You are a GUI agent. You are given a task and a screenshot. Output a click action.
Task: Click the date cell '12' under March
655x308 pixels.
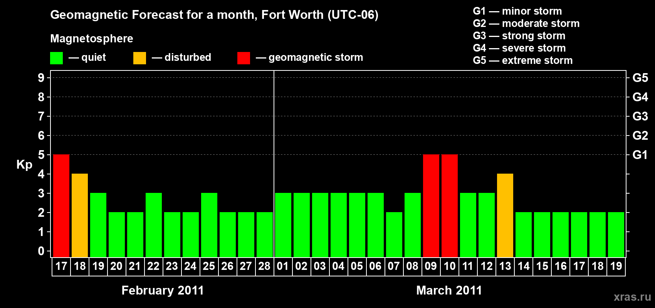point(487,266)
